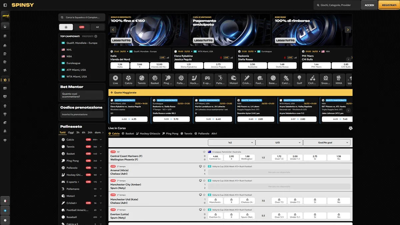Select the Basket sport icon

155,80
